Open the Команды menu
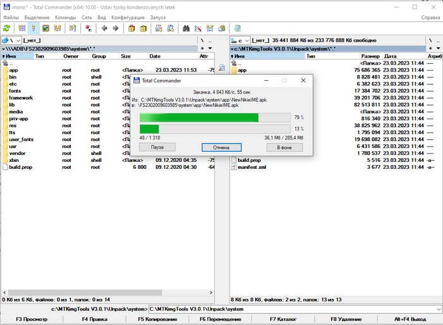The width and height of the screenshot is (443, 325). [66, 18]
